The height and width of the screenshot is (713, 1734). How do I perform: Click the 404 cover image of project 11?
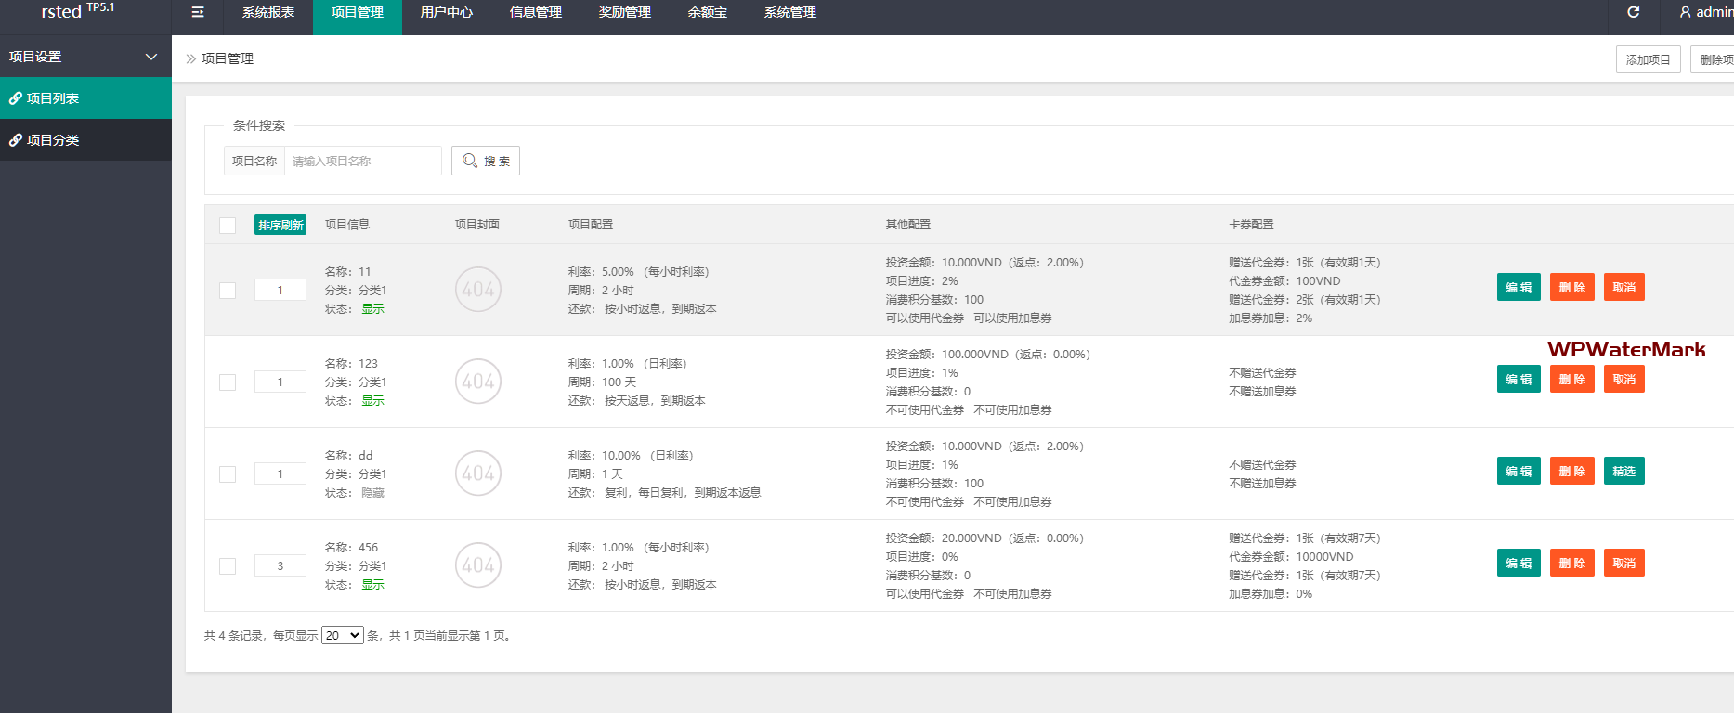pyautogui.click(x=478, y=290)
